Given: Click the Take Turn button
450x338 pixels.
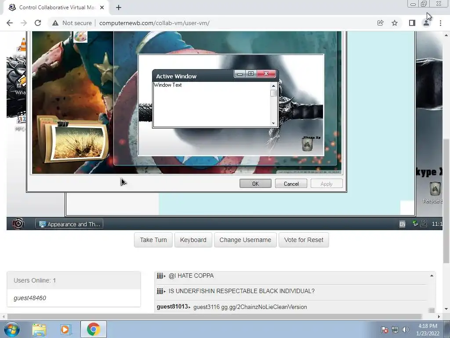Looking at the screenshot, I should point(153,240).
